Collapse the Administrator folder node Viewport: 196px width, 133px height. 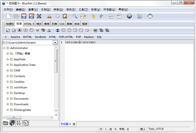(x=4, y=48)
